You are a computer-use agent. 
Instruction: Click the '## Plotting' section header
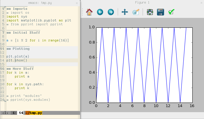pos(18,49)
